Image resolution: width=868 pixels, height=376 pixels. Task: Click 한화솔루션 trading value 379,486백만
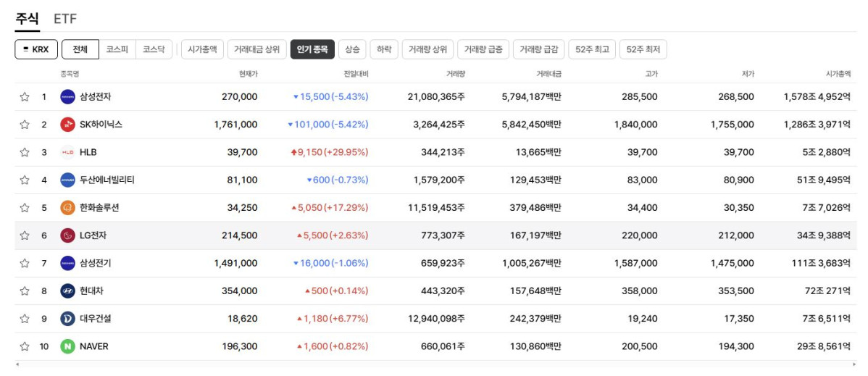[x=535, y=208]
